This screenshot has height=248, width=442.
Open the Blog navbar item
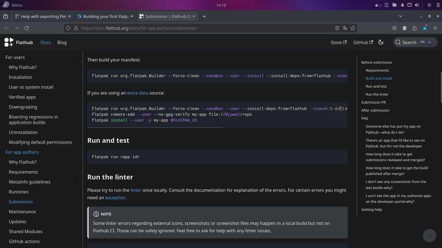62,42
